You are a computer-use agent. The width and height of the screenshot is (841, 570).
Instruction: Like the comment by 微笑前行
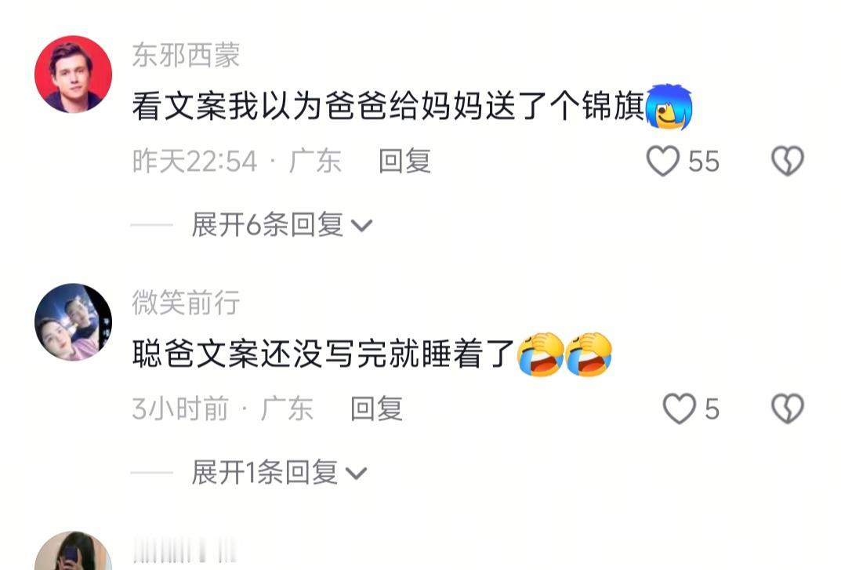tap(680, 408)
